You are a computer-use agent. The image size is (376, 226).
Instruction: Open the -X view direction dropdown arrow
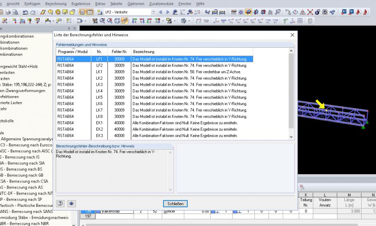click(163, 21)
